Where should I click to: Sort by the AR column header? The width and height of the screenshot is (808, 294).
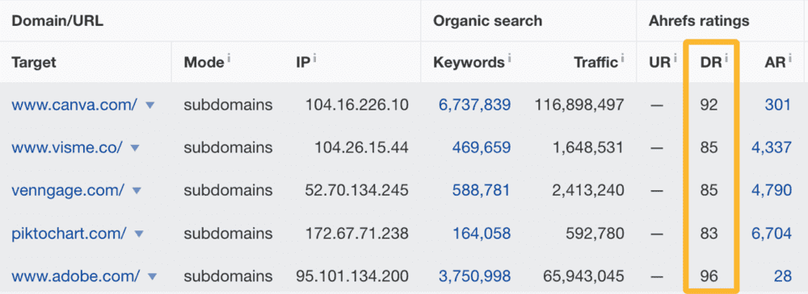775,63
